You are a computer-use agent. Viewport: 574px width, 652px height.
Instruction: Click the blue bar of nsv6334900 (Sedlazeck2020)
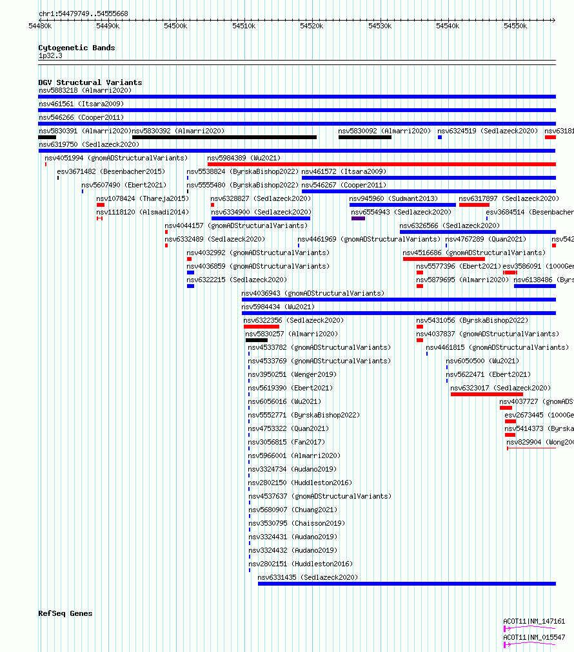pyautogui.click(x=261, y=218)
